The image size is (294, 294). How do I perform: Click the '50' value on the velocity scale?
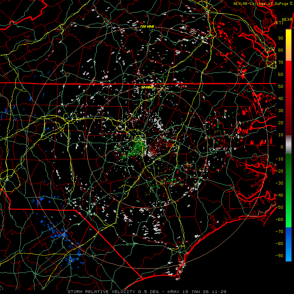(281, 87)
